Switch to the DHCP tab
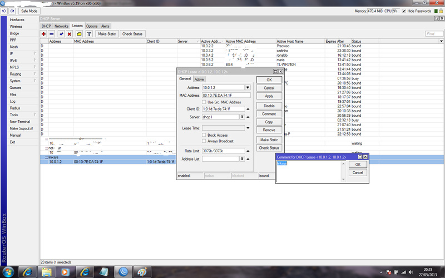445x278 pixels. tap(46, 26)
